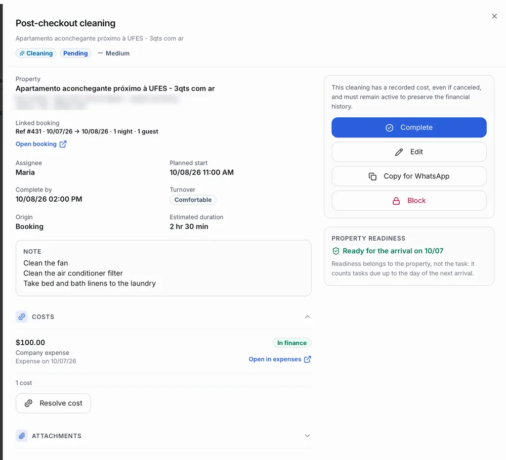Click the pencil icon beside Edit
506x460 pixels.
(399, 152)
